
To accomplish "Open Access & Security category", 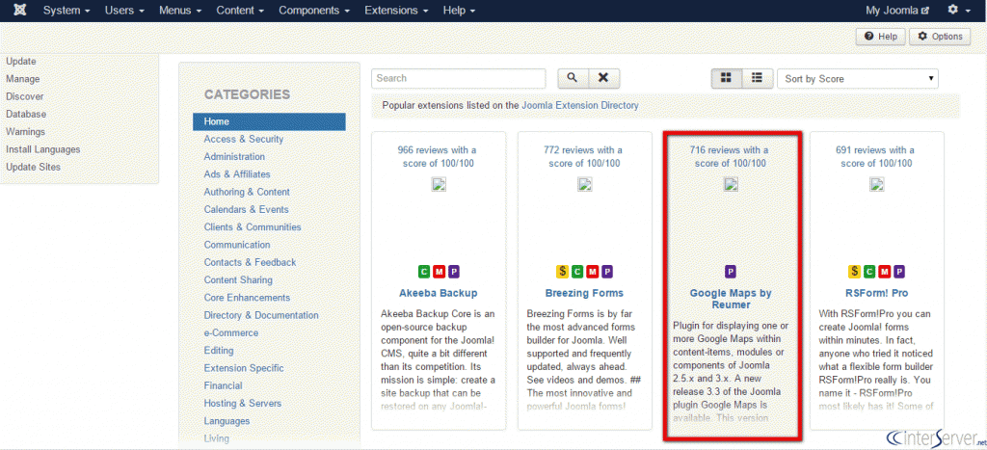I will [244, 139].
